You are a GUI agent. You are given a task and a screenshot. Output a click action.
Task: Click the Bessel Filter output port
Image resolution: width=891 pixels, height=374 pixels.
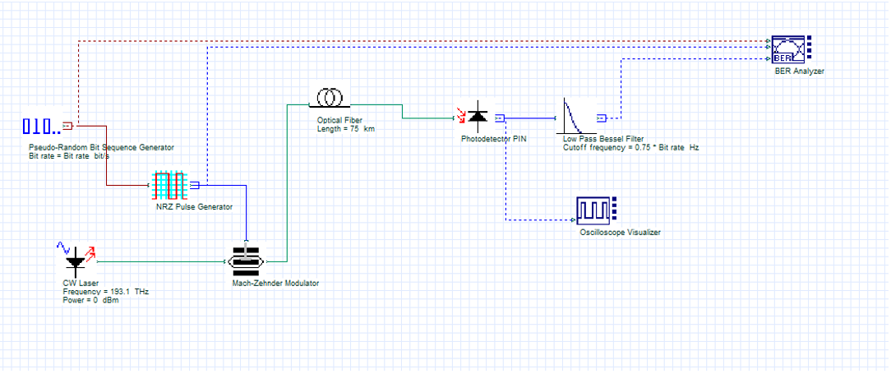tap(602, 118)
